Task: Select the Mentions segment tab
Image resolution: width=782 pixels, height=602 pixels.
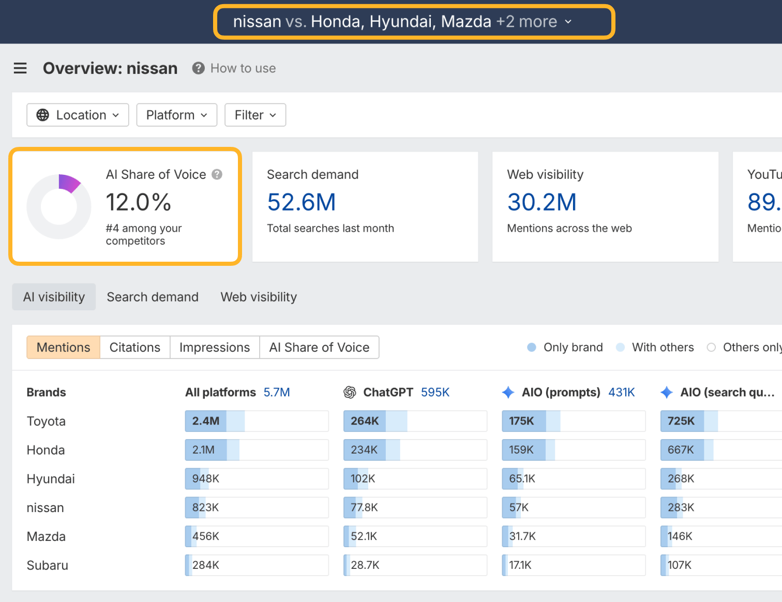Action: click(x=63, y=348)
